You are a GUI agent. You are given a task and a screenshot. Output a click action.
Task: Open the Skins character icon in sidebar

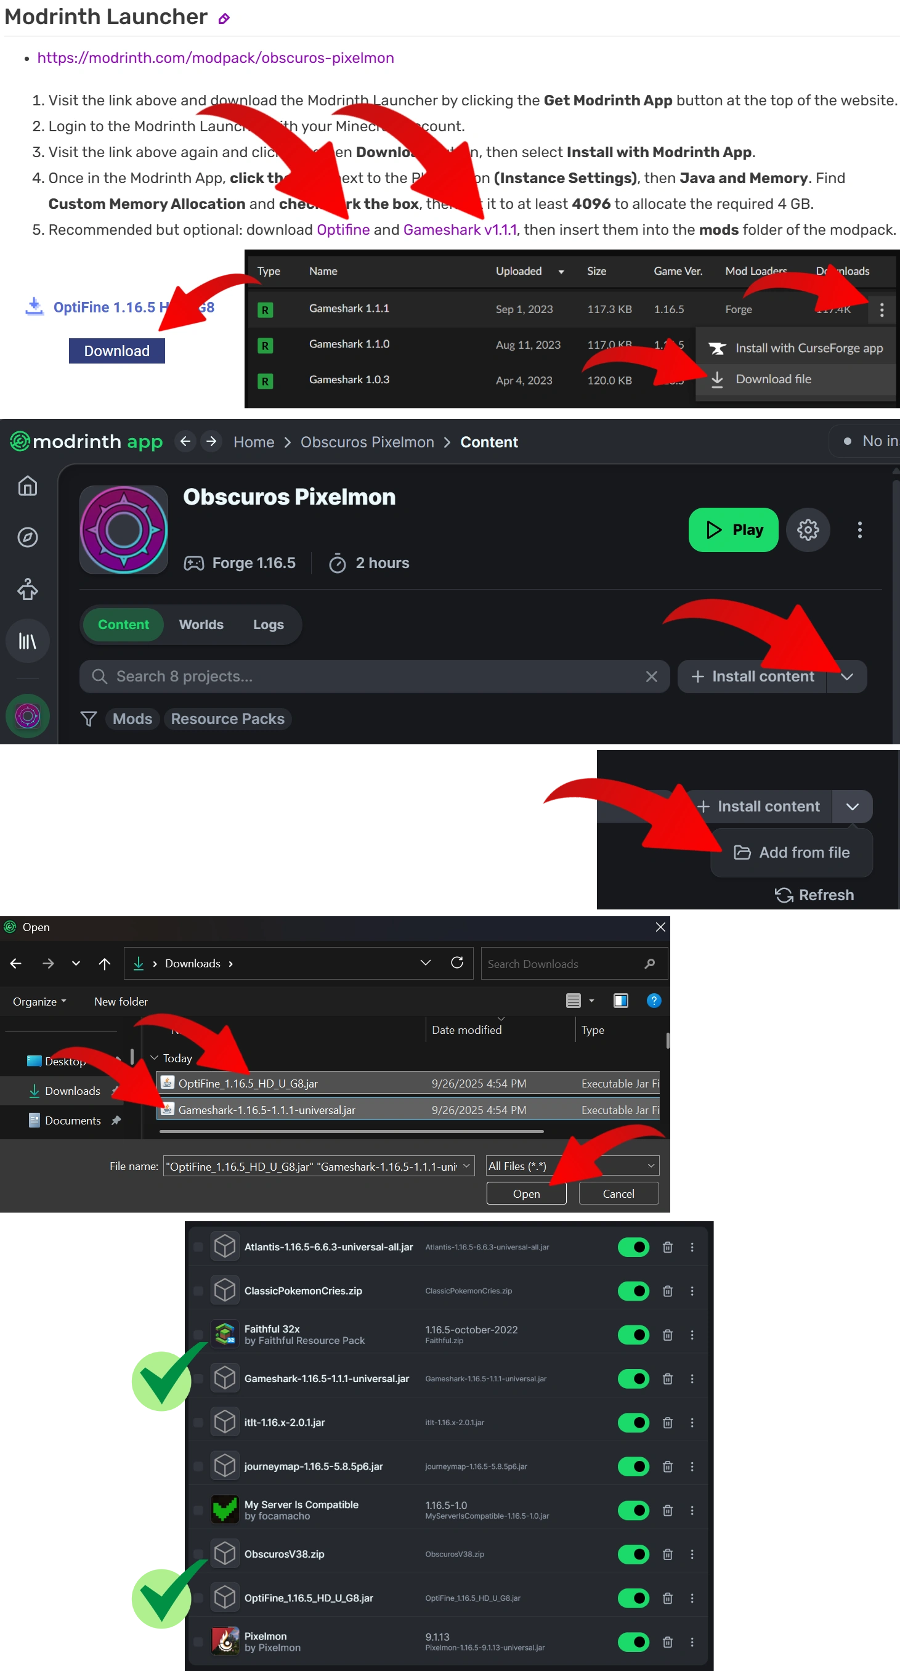[27, 590]
